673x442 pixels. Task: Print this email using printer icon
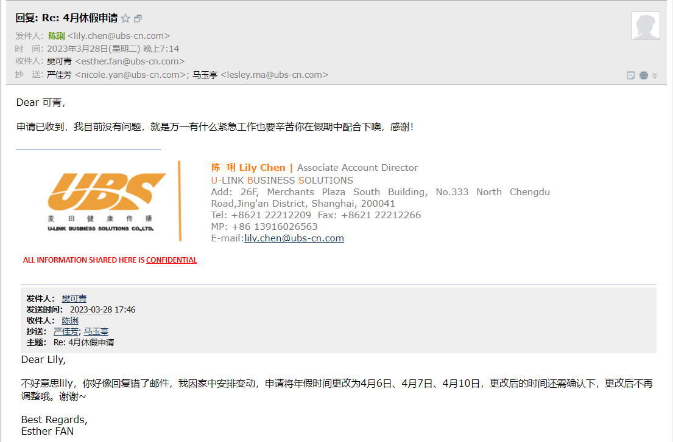[x=643, y=75]
